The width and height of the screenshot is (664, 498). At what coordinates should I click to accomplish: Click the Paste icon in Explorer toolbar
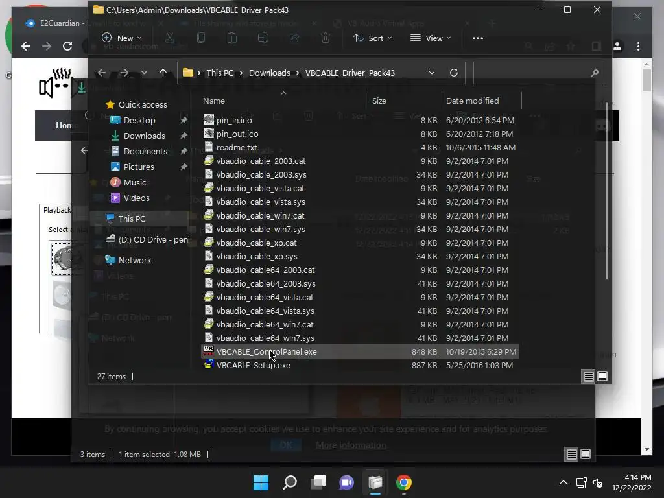[x=232, y=38]
